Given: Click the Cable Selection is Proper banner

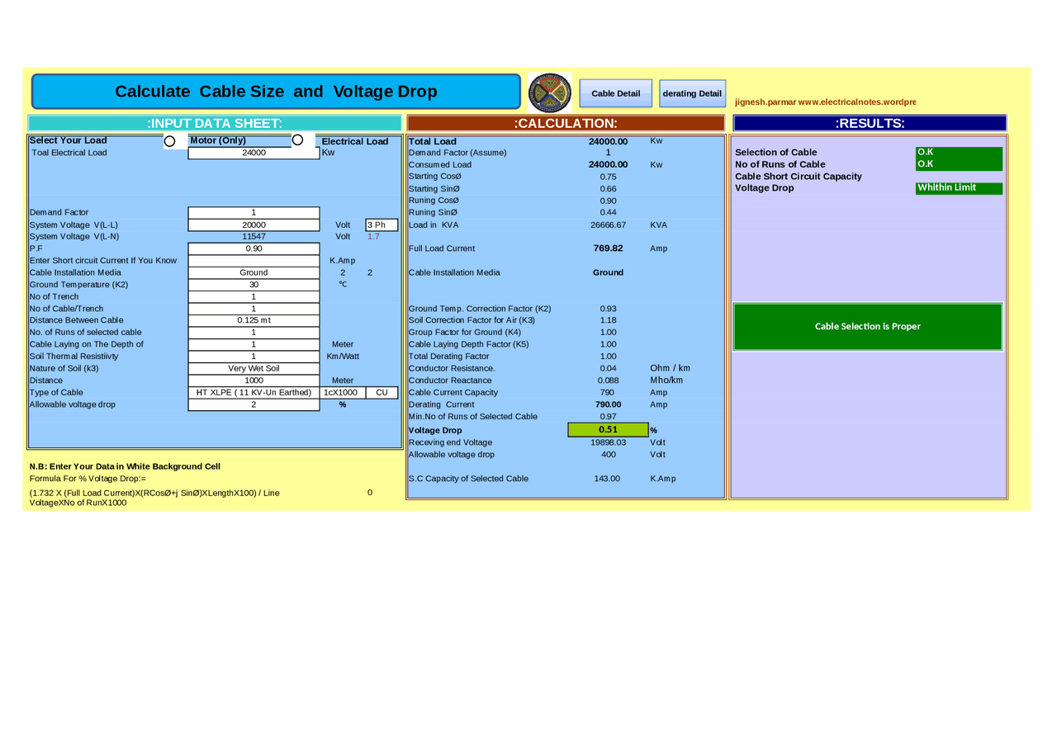Looking at the screenshot, I should pos(867,326).
